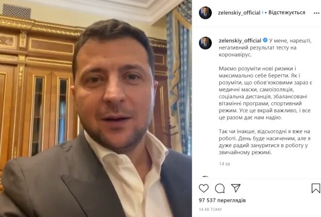Open the profile avatar in the post header

point(205,13)
